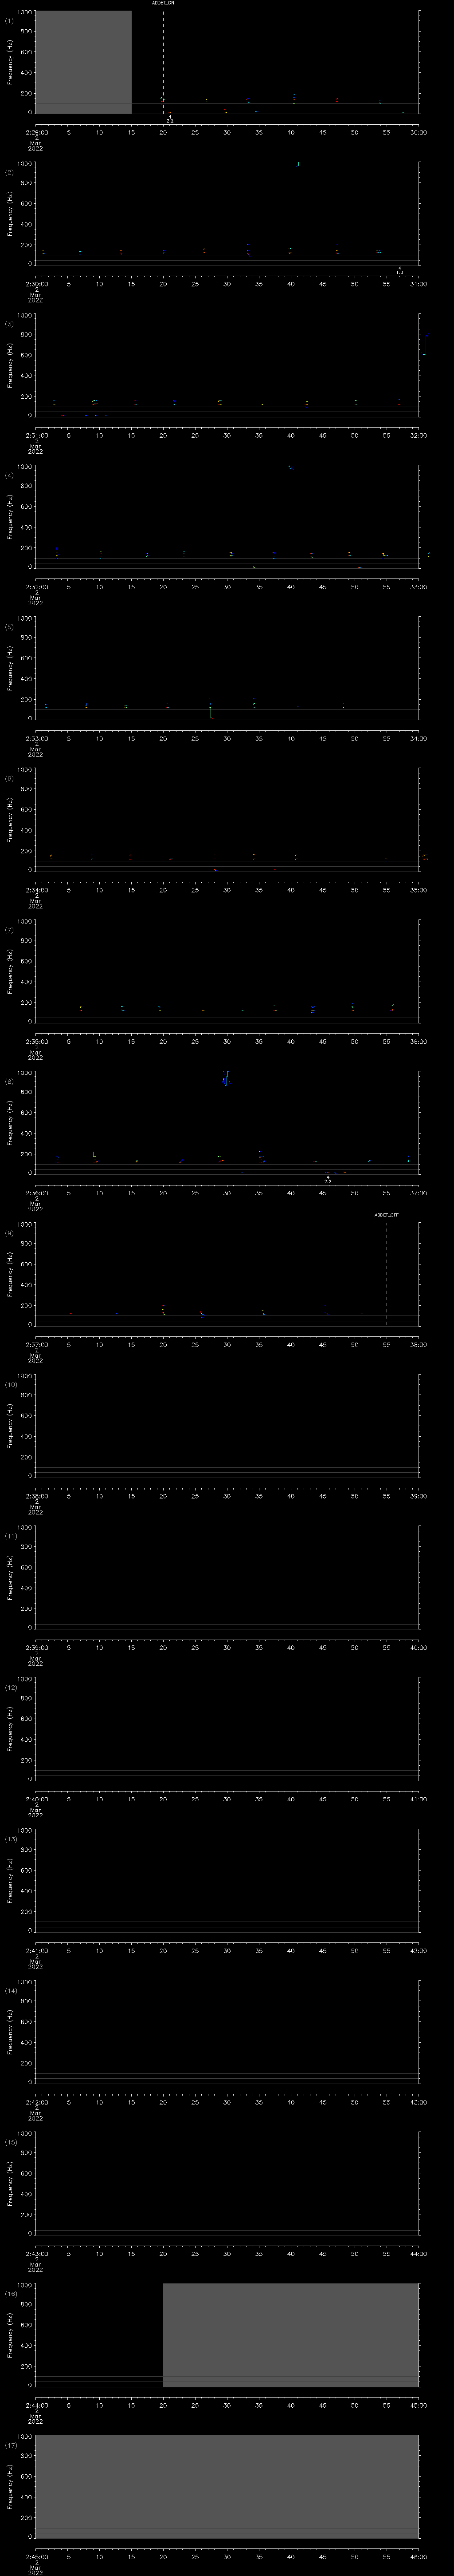Click the 2:36:00 time label under panel 8
This screenshot has height=2576, width=454.
click(36, 1193)
